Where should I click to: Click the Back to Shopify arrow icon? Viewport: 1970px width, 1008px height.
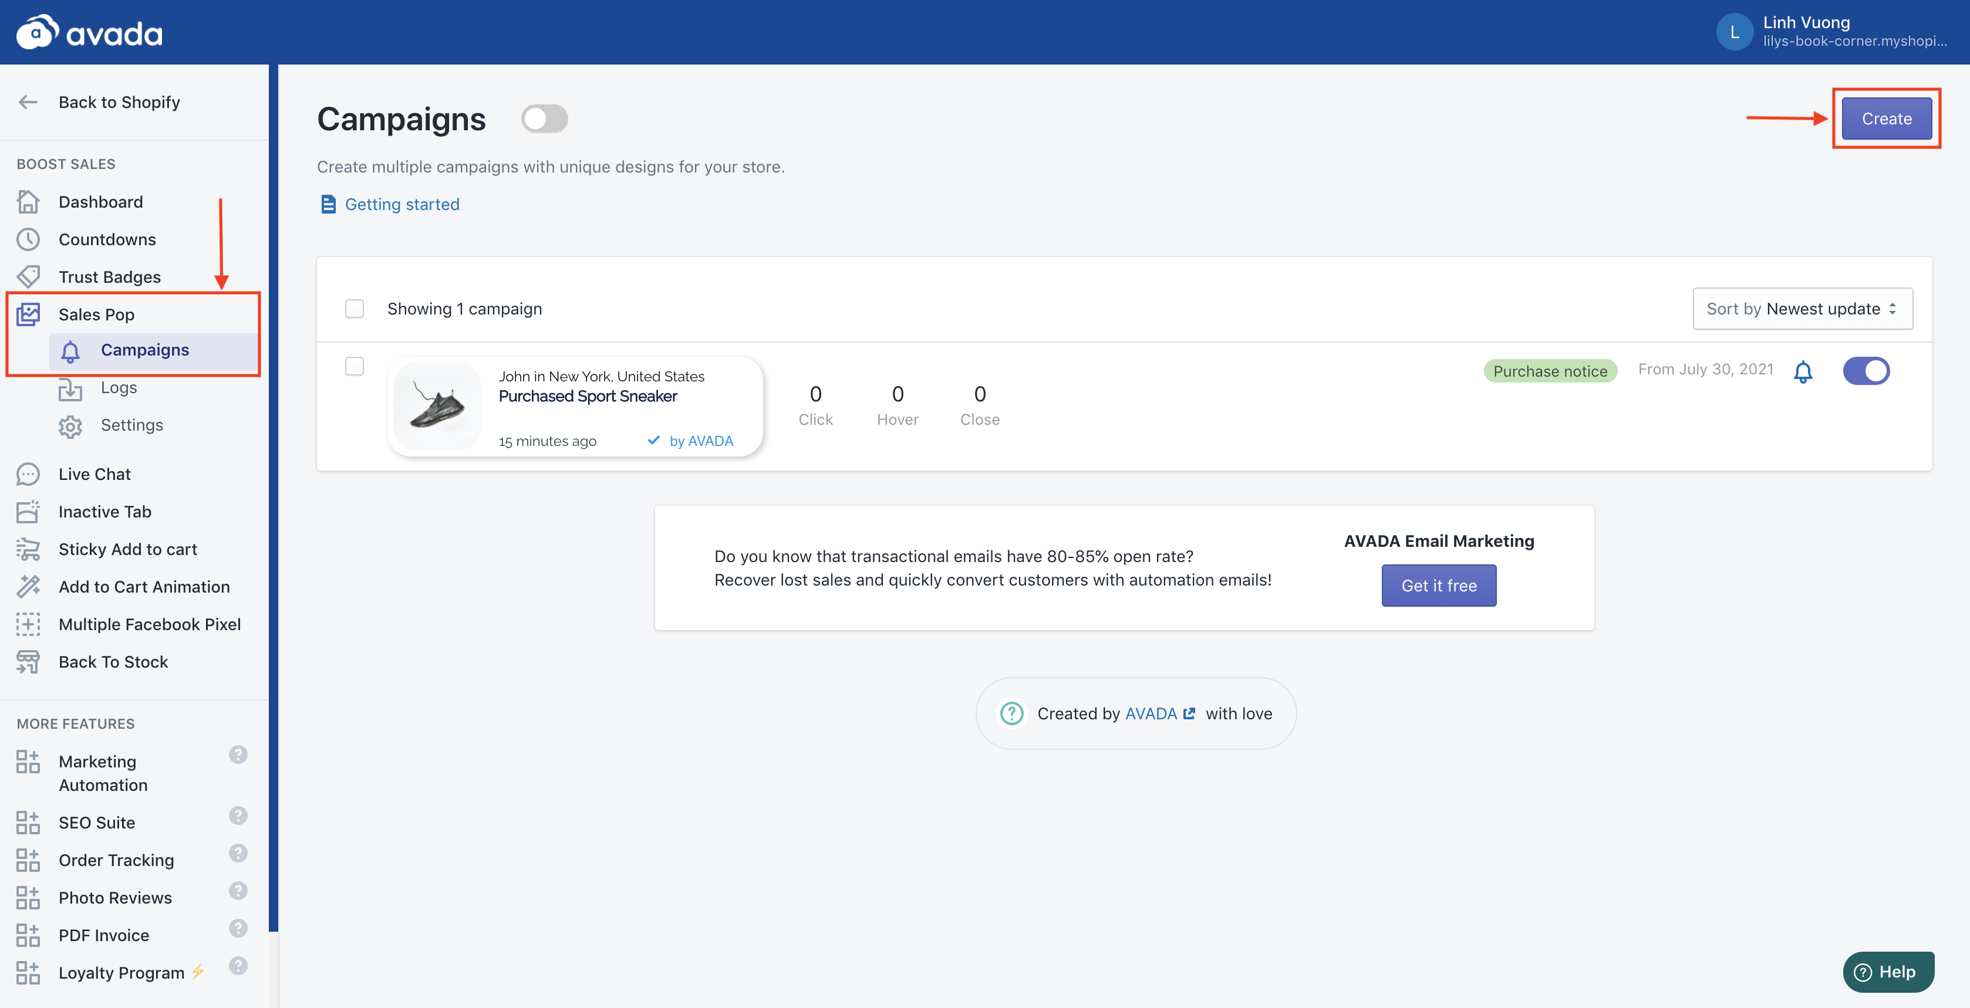[28, 103]
